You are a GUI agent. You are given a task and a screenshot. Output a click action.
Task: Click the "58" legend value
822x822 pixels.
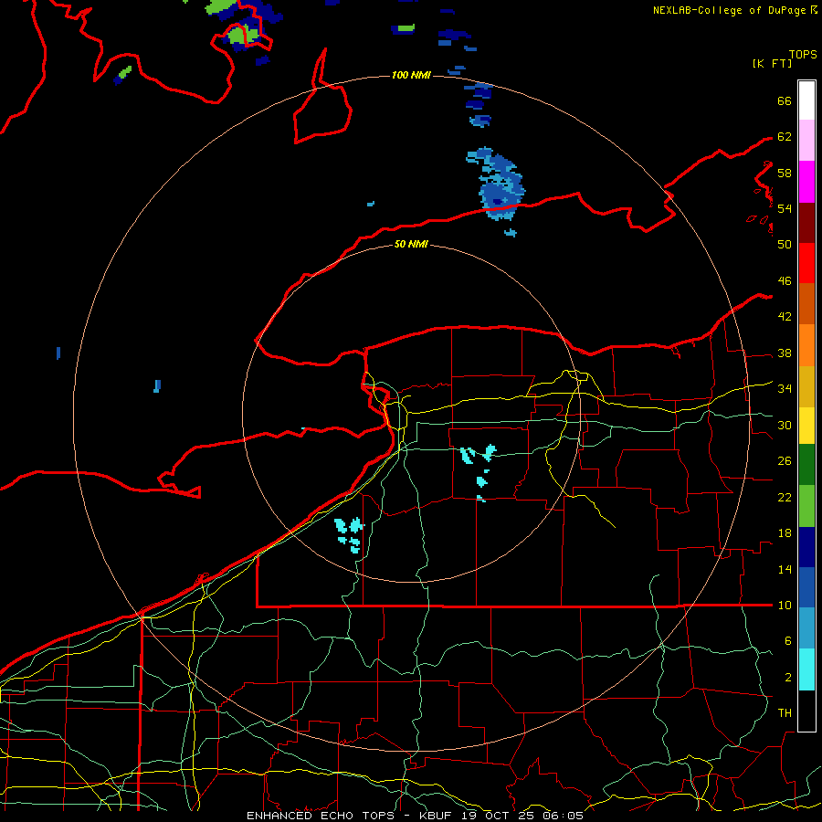click(785, 173)
